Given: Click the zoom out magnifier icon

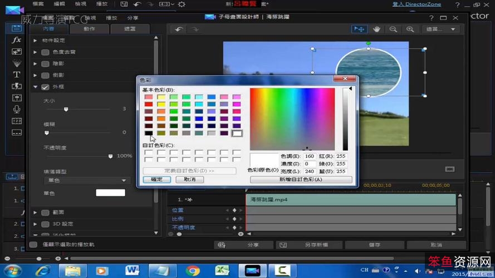Looking at the screenshot, I should coord(393,29).
